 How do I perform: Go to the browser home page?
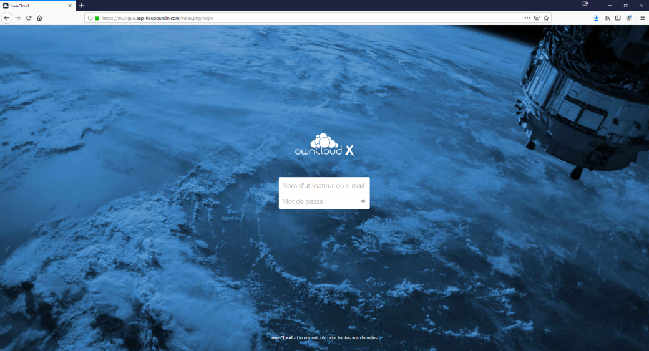coord(39,18)
